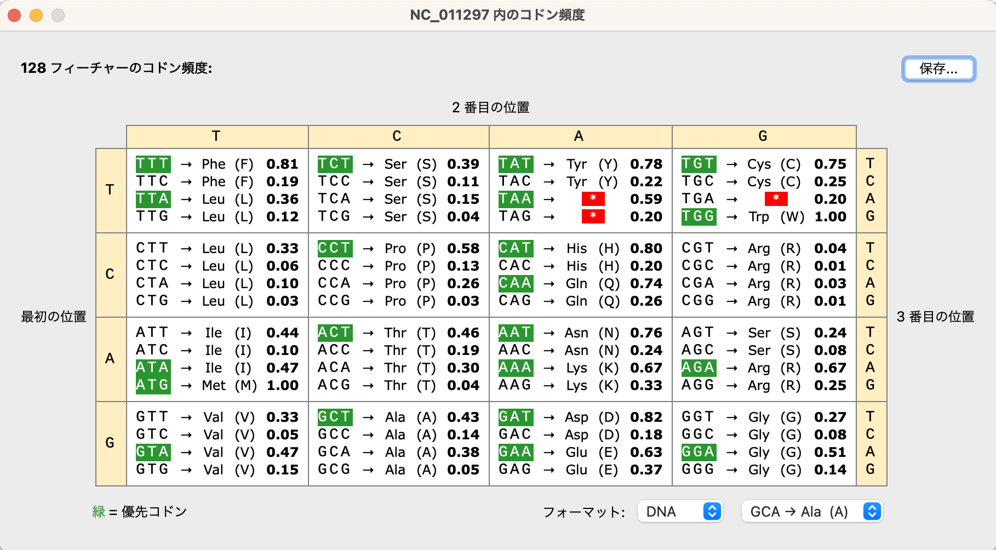Open the フォーマット DNA dropdown
The height and width of the screenshot is (550, 996).
click(679, 512)
